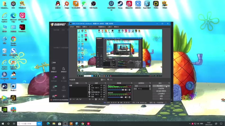Toggle lock for 视频采集设备 source

tap(104, 92)
